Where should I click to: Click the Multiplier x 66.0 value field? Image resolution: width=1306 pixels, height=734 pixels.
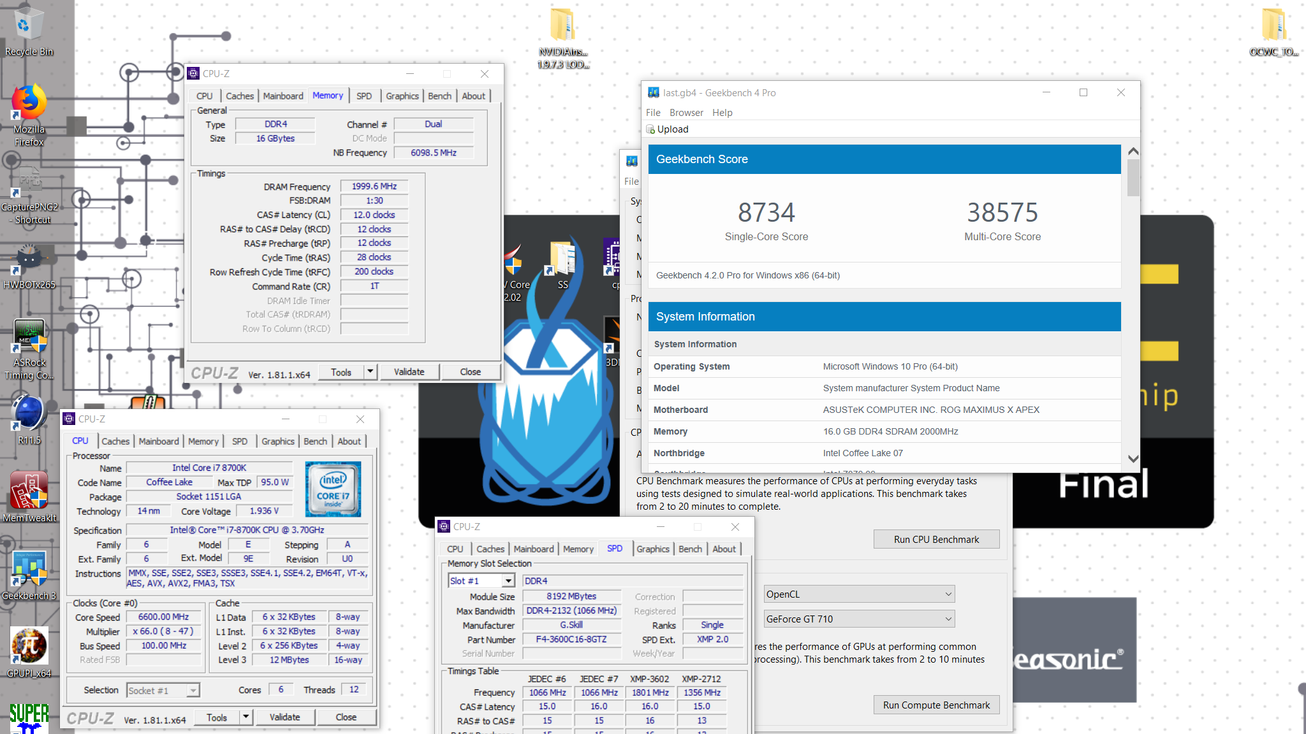point(163,631)
